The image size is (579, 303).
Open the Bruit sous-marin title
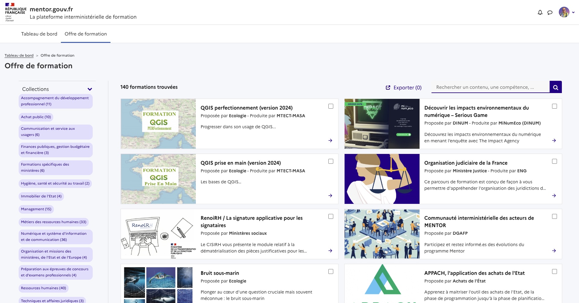pos(220,273)
